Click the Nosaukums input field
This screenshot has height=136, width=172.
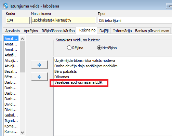[x=64, y=21]
